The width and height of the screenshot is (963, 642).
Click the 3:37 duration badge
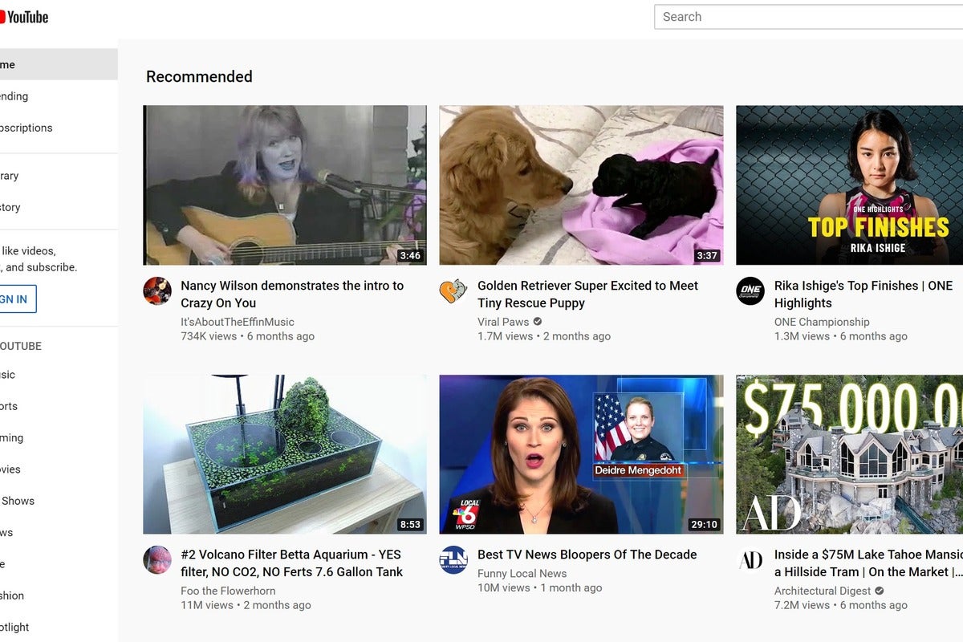pyautogui.click(x=707, y=256)
